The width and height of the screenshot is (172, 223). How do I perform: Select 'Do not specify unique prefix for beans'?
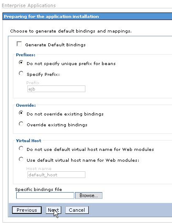21,63
